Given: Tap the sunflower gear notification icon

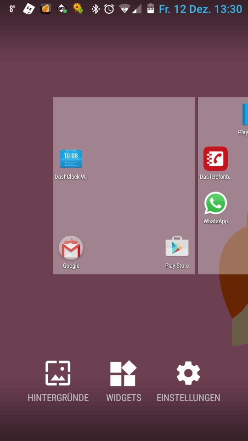Looking at the screenshot, I should tap(78, 8).
